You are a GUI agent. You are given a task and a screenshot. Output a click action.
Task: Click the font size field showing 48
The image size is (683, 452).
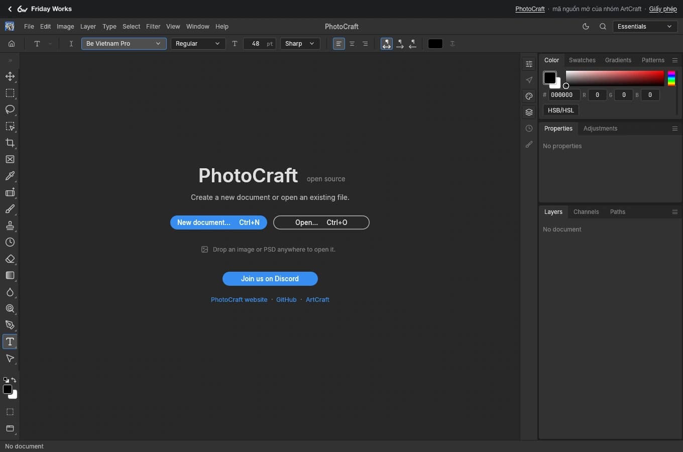(260, 44)
